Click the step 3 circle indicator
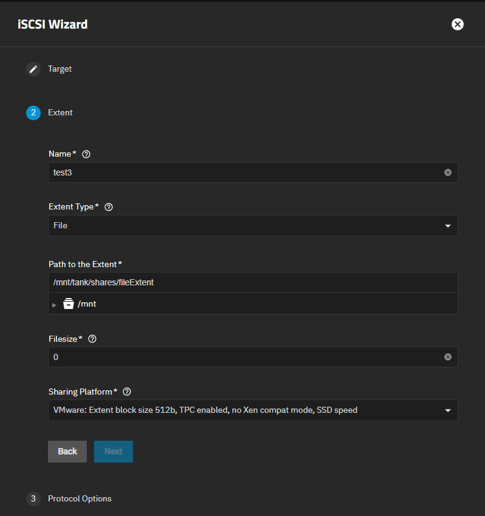This screenshot has width=485, height=516. [33, 498]
